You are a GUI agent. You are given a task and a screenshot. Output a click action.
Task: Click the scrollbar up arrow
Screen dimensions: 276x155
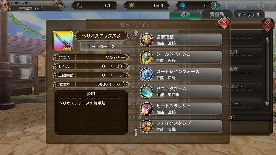point(267,40)
